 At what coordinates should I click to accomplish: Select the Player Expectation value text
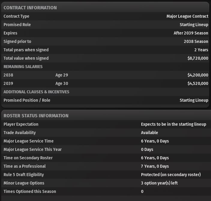coord(173,124)
